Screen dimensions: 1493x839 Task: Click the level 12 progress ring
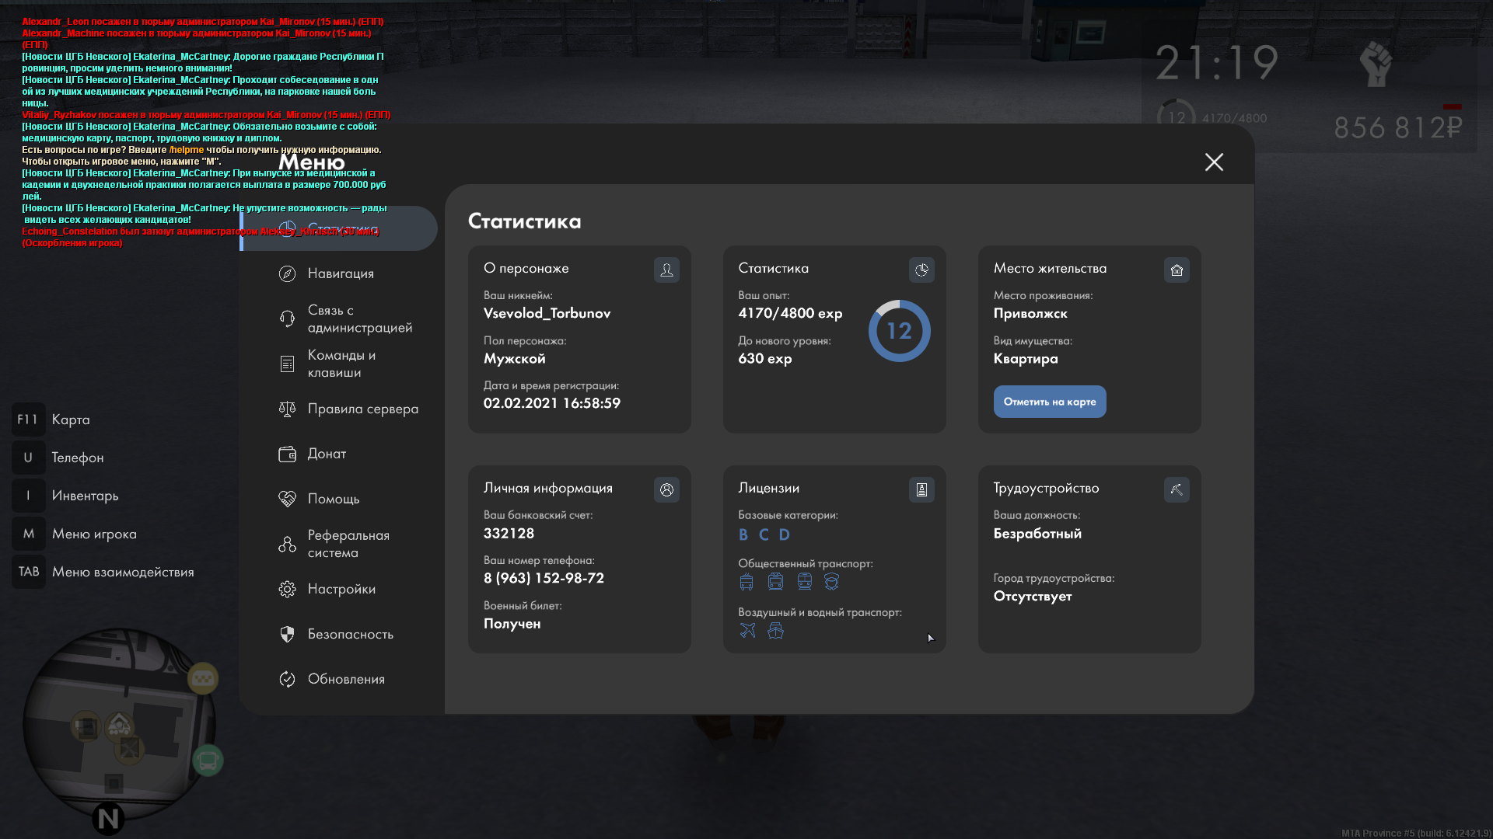[x=899, y=331]
